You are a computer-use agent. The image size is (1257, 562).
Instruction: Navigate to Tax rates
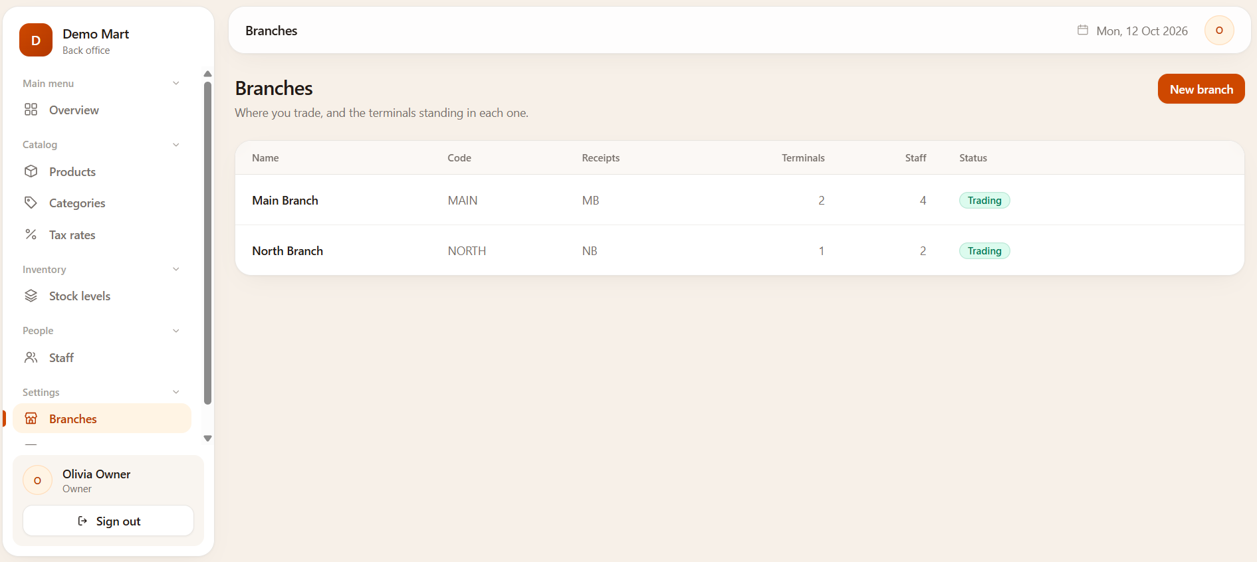102,234
